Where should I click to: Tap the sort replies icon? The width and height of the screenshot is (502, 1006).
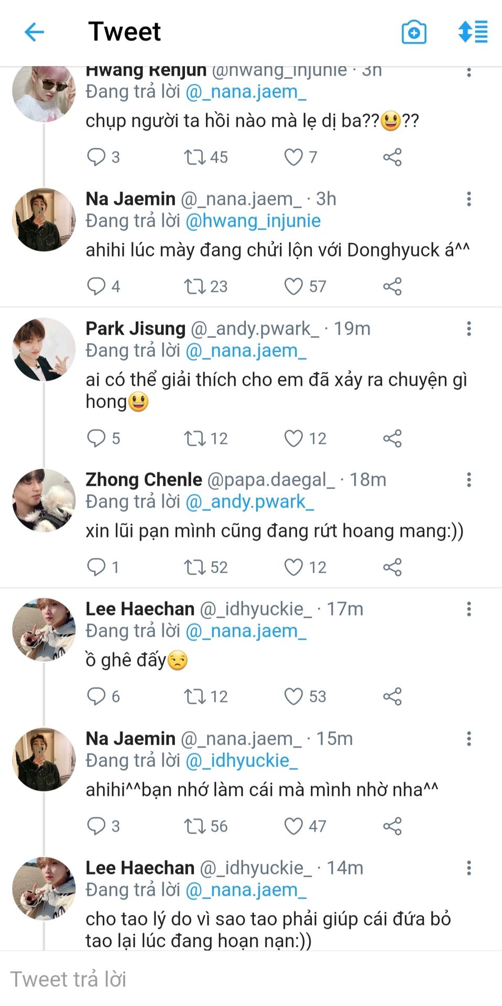473,32
